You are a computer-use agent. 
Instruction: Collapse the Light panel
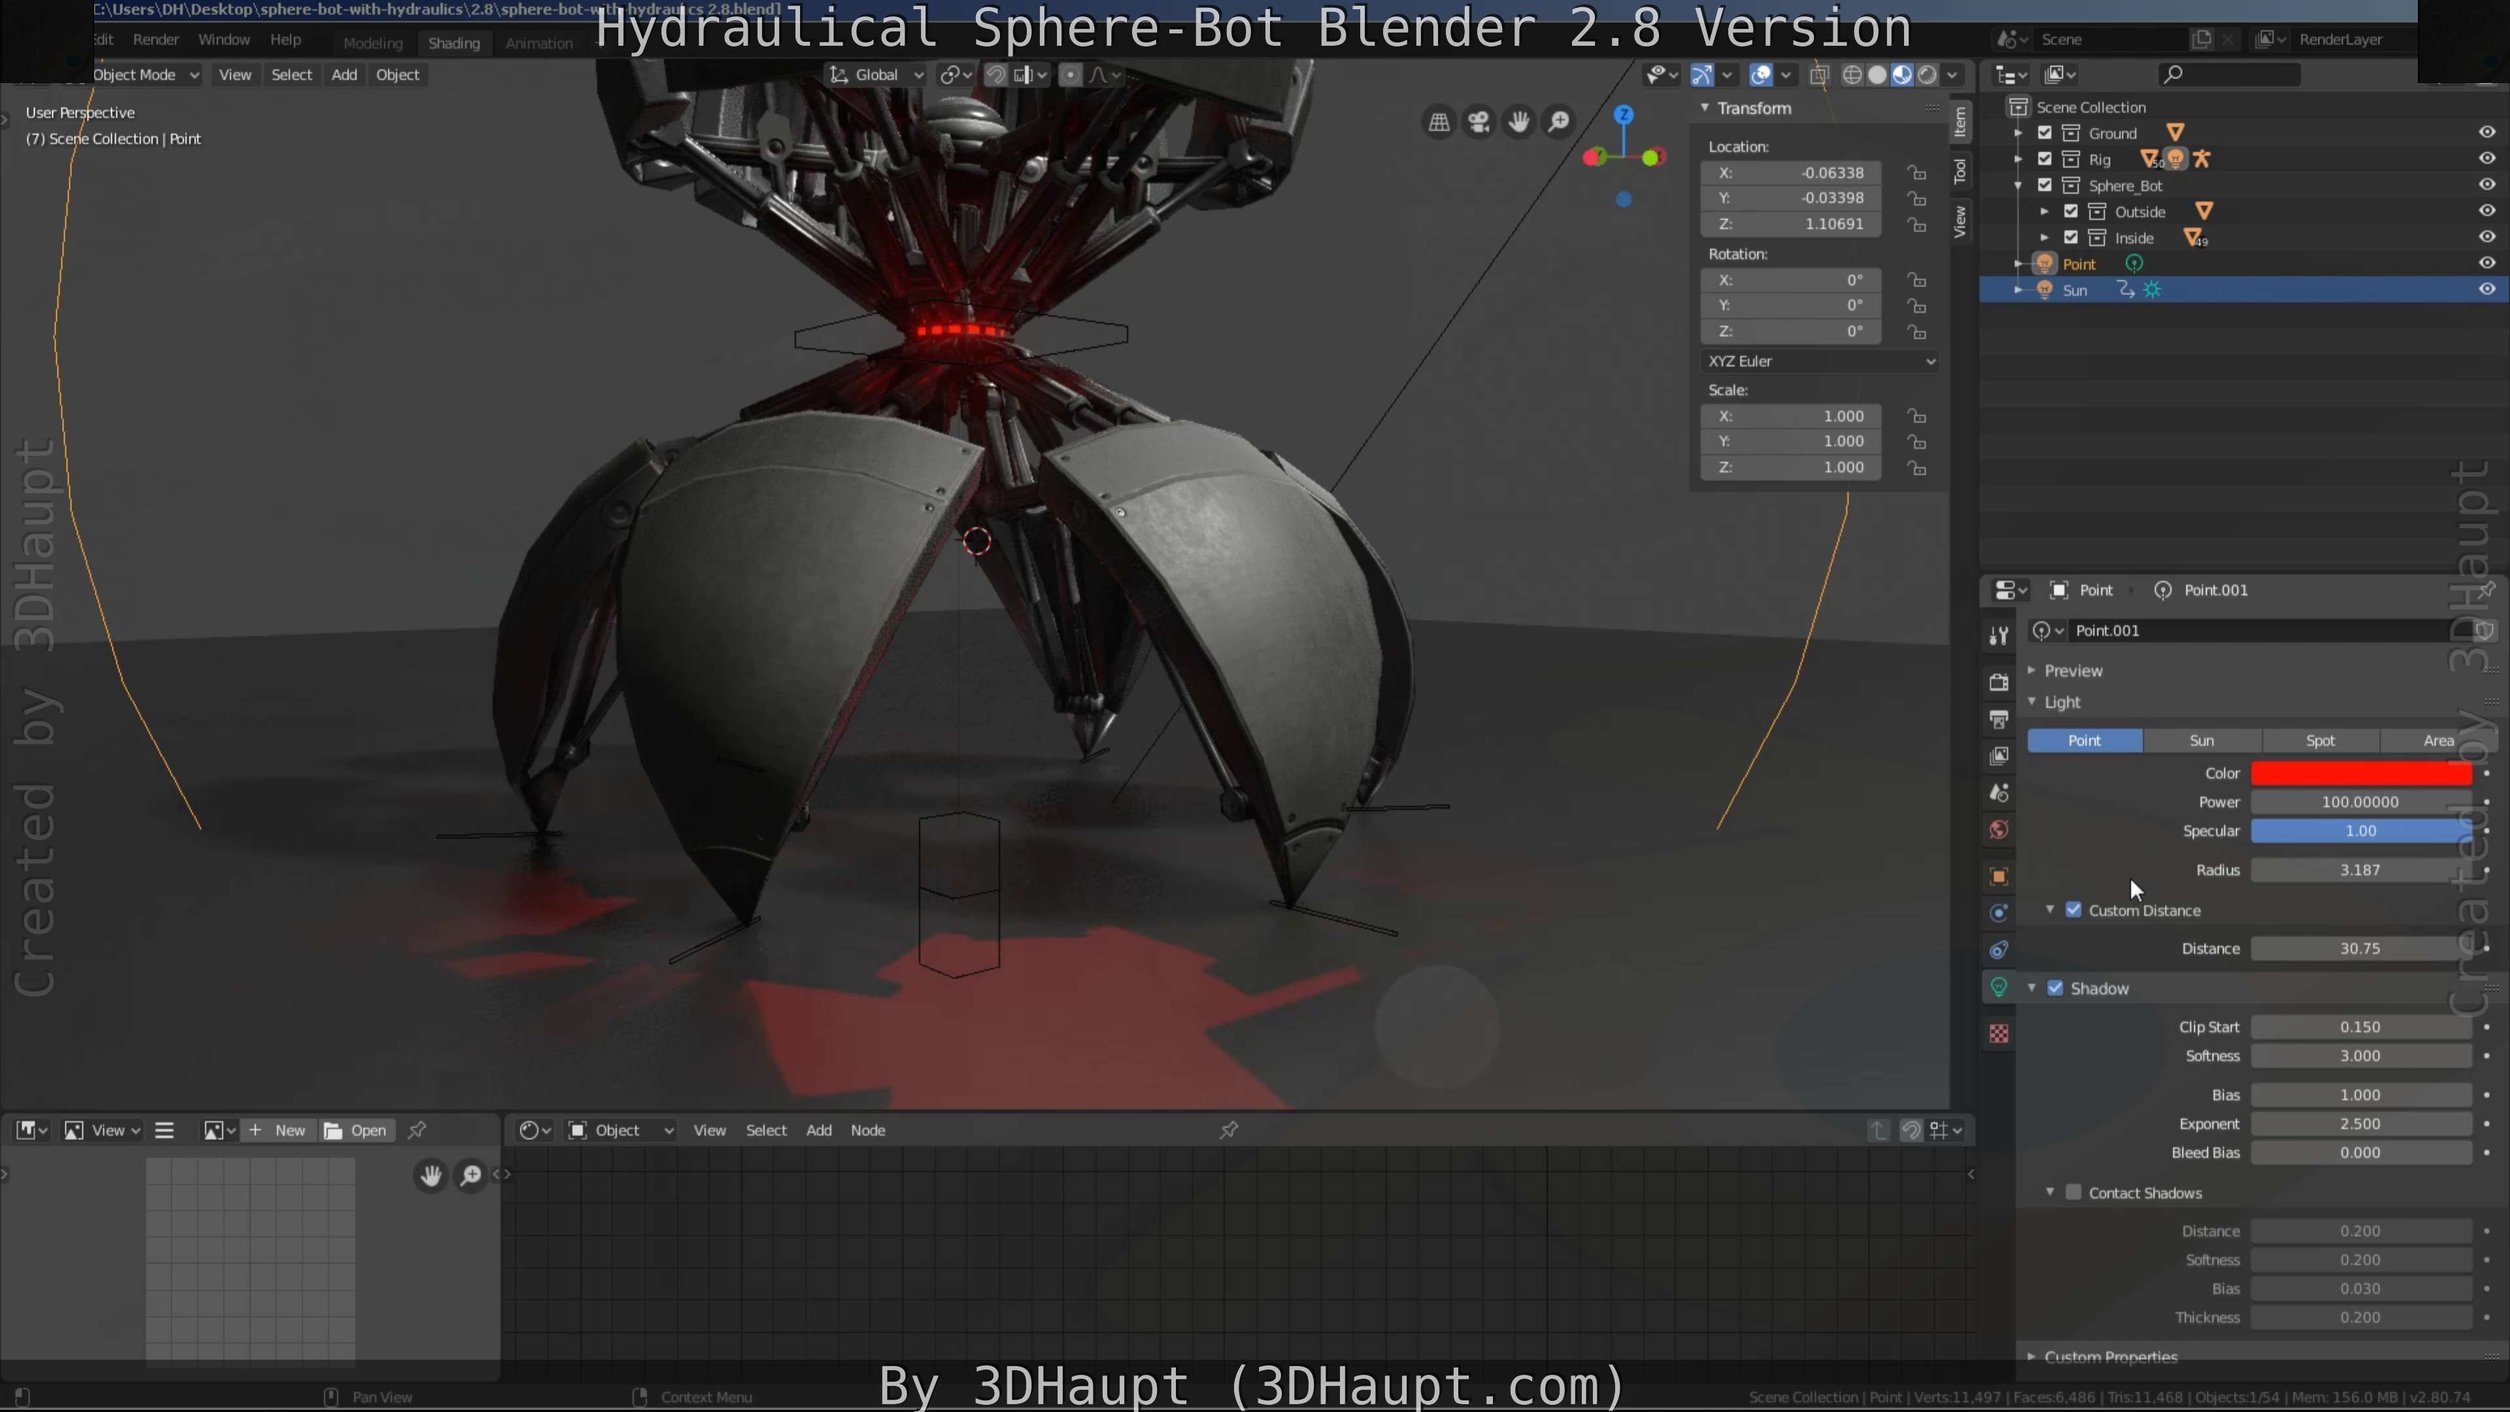(2062, 701)
